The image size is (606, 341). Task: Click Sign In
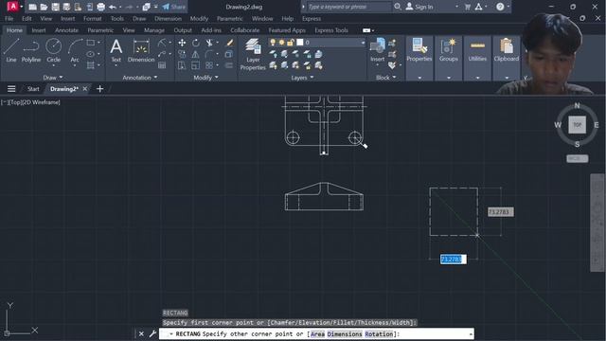pos(419,7)
